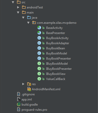Image resolution: width=98 pixels, height=113 pixels.
Task: Open the BuyBookBean class
Action: tap(55, 48)
